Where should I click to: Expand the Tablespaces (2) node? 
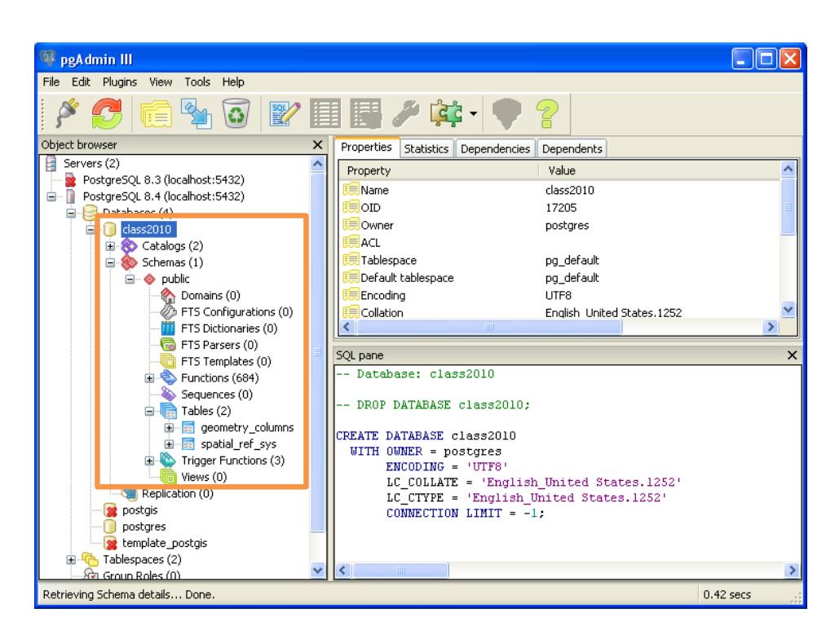tap(71, 560)
